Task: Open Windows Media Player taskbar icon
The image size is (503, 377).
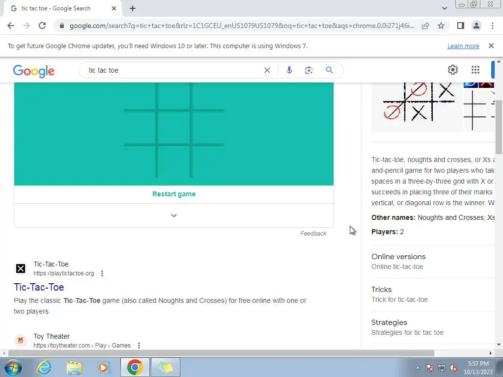Action: (x=104, y=367)
